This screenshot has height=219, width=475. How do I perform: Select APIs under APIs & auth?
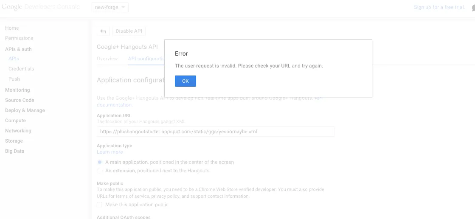point(14,59)
